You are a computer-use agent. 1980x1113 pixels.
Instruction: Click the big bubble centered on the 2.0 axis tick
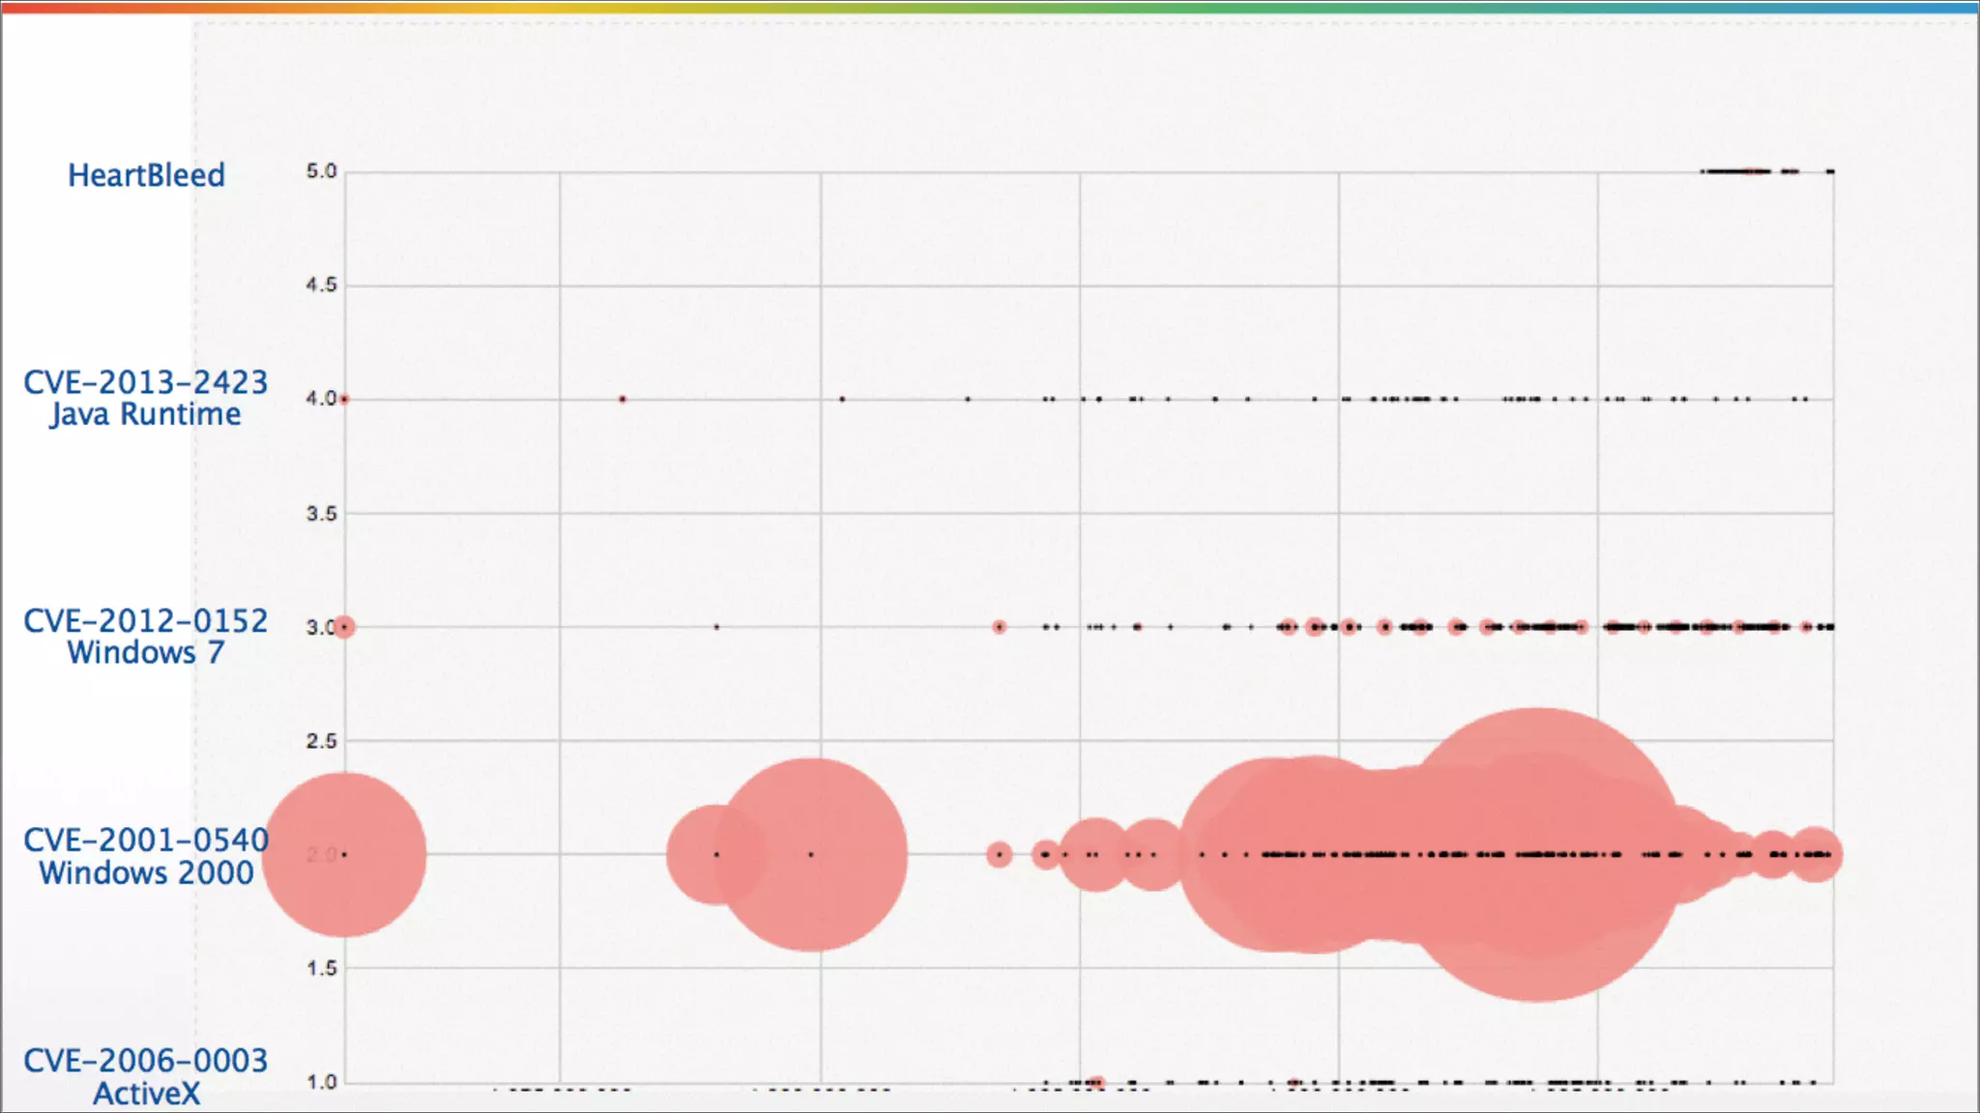pos(344,854)
